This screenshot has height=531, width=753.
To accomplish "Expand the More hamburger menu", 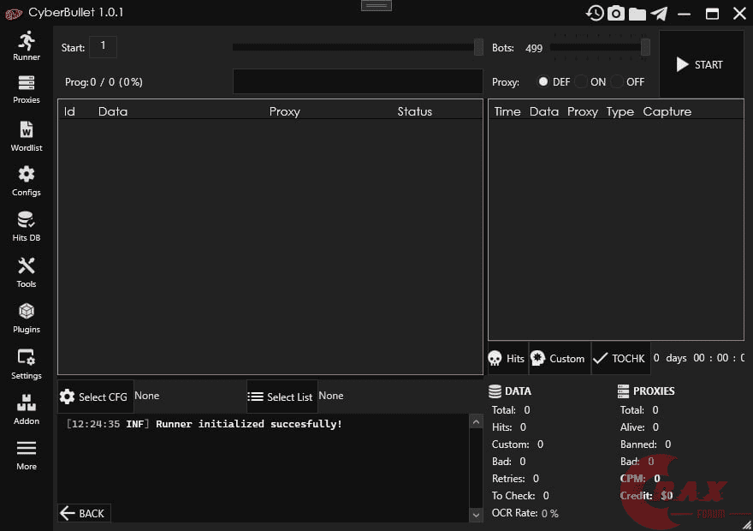I will click(x=27, y=454).
